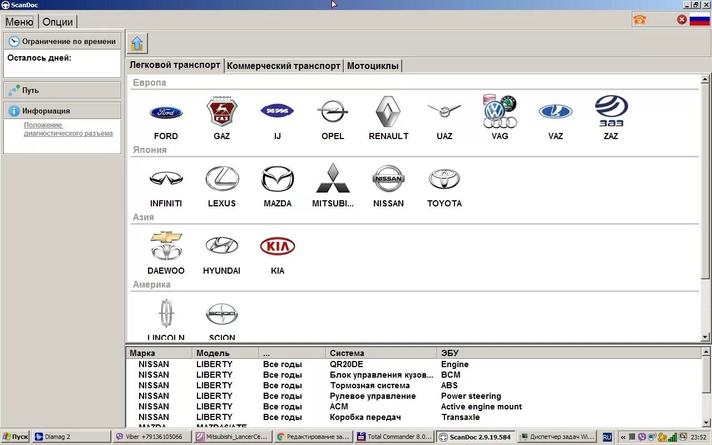The image size is (712, 445).
Task: Click the history list scrollbar up arrow
Action: [x=706, y=352]
